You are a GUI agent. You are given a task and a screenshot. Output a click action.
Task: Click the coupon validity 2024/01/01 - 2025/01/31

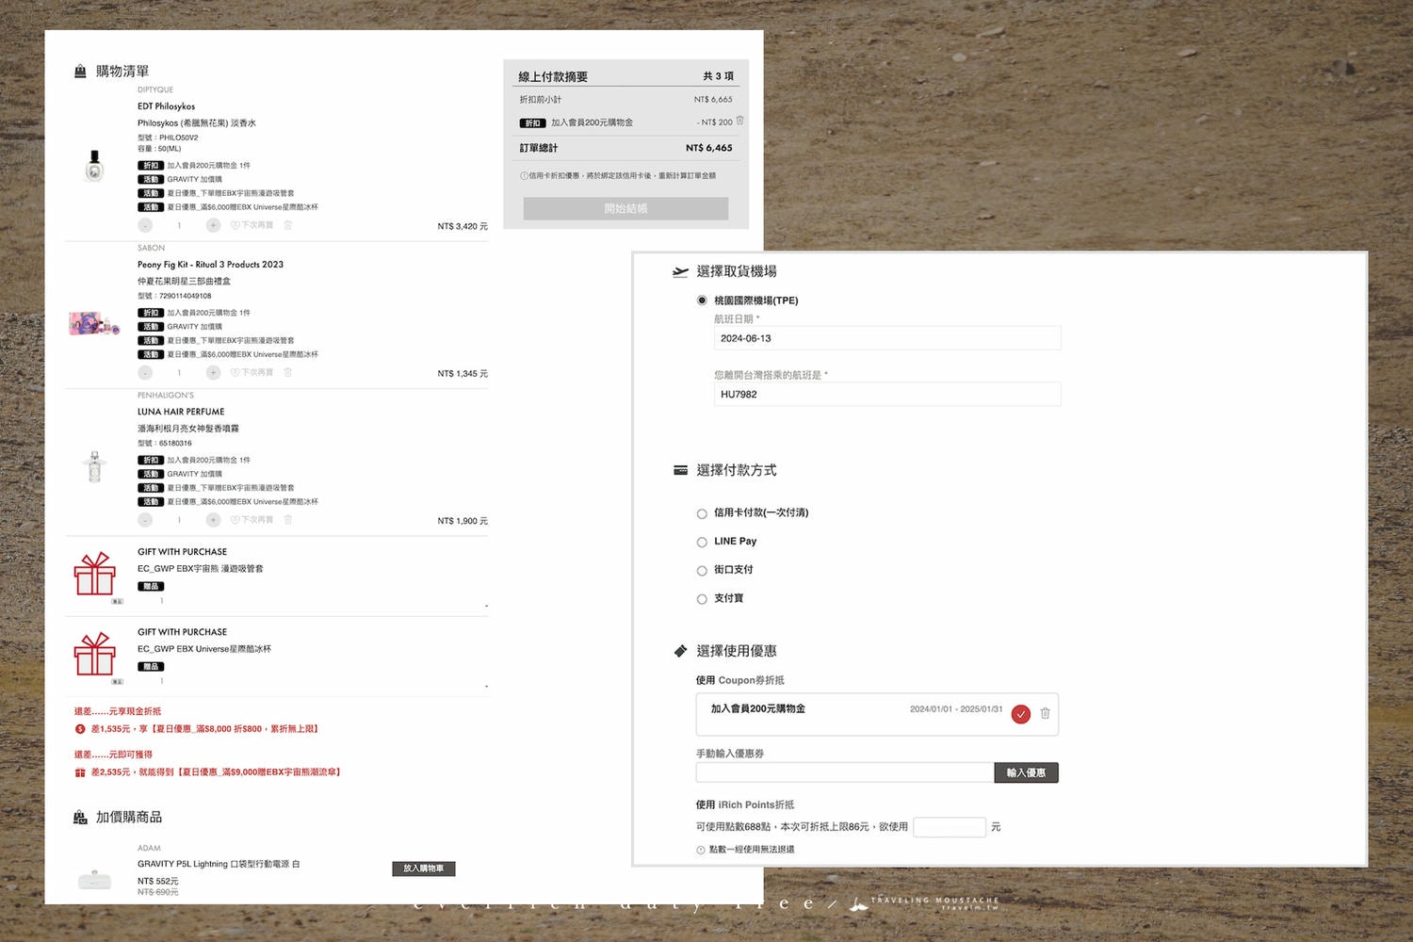click(956, 709)
